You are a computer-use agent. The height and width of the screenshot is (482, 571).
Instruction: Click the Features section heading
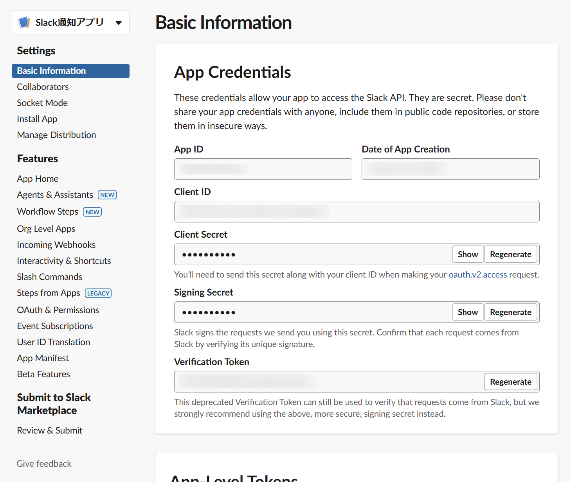click(38, 159)
